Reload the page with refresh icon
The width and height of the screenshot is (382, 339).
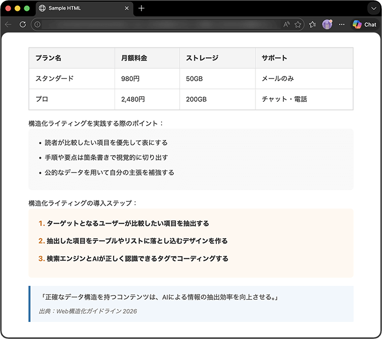click(x=23, y=24)
